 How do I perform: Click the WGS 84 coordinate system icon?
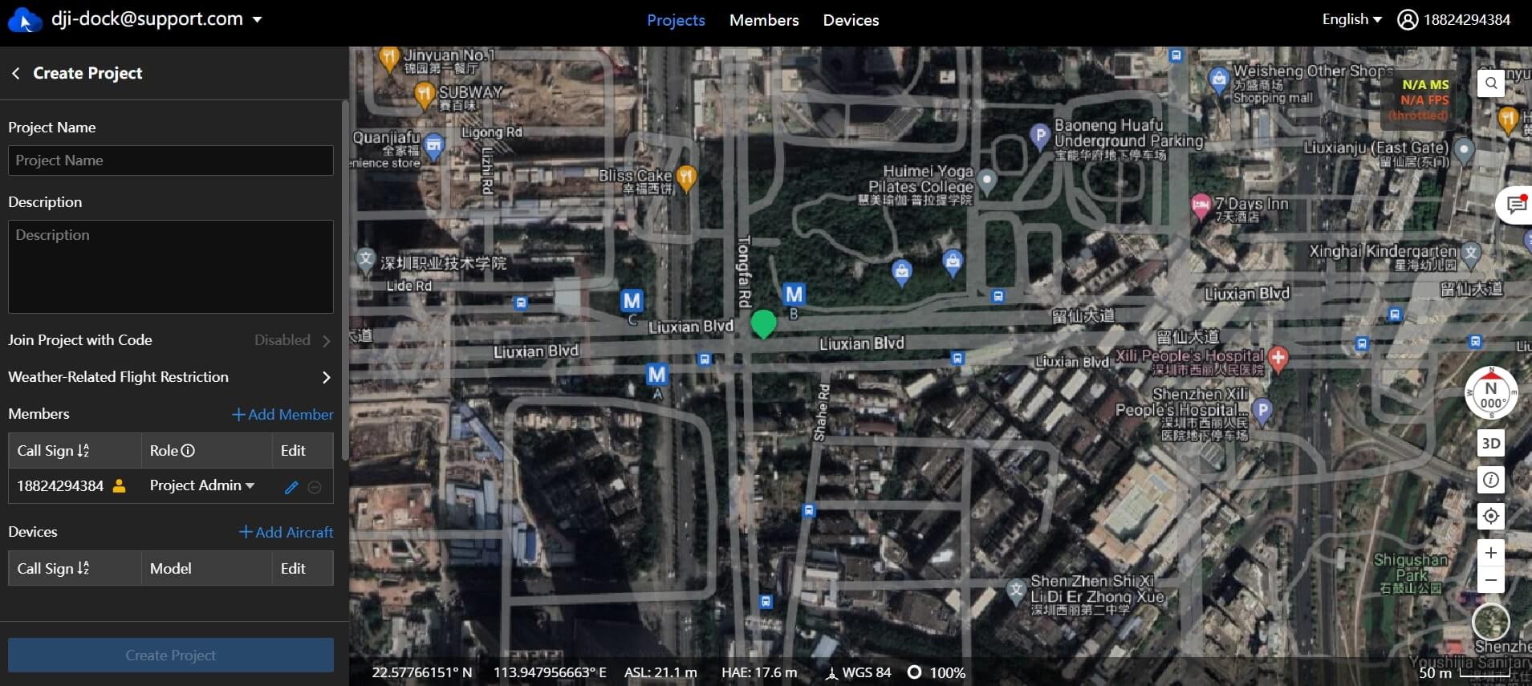[x=832, y=673]
